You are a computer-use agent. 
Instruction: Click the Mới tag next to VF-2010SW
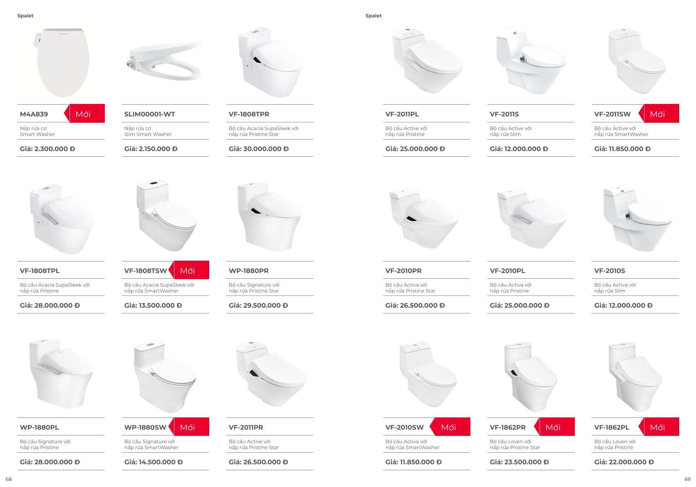450,427
